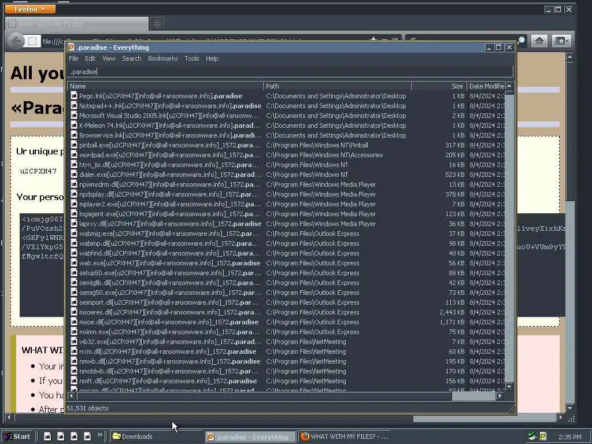Image resolution: width=592 pixels, height=444 pixels.
Task: Select file icon of wordpad.exe entry
Action: click(74, 155)
